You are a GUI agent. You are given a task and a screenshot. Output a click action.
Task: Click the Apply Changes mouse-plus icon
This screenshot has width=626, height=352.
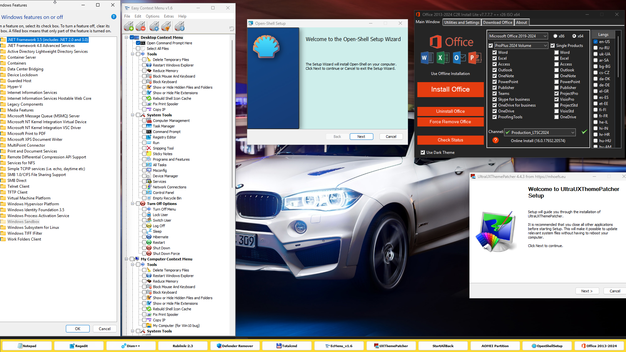coord(129,26)
